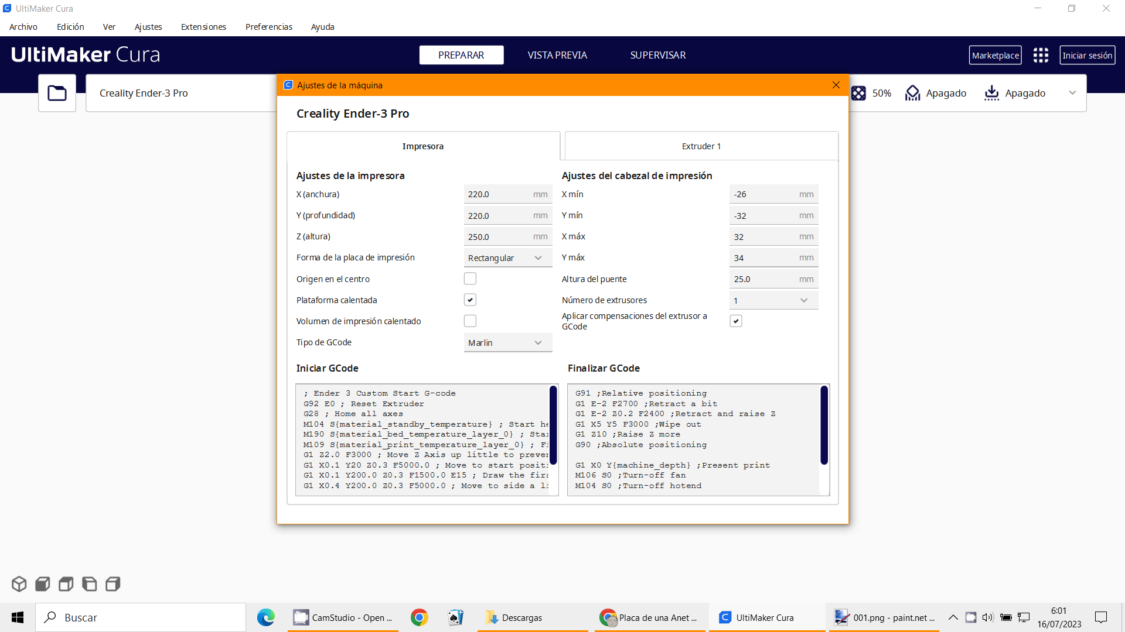Click the support Apagado icon

pos(912,93)
